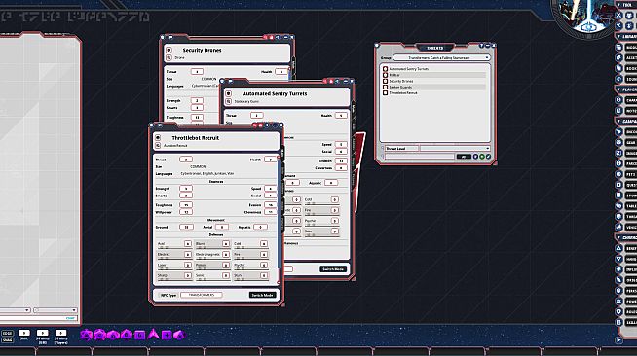Open left dropdown at chat panel bottom
The image size is (637, 356).
(15, 310)
